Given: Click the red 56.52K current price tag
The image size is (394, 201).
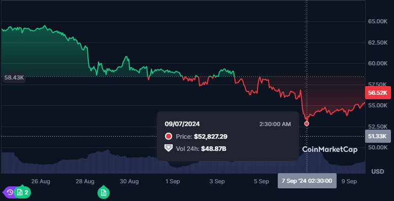Looking at the screenshot, I should tap(378, 93).
